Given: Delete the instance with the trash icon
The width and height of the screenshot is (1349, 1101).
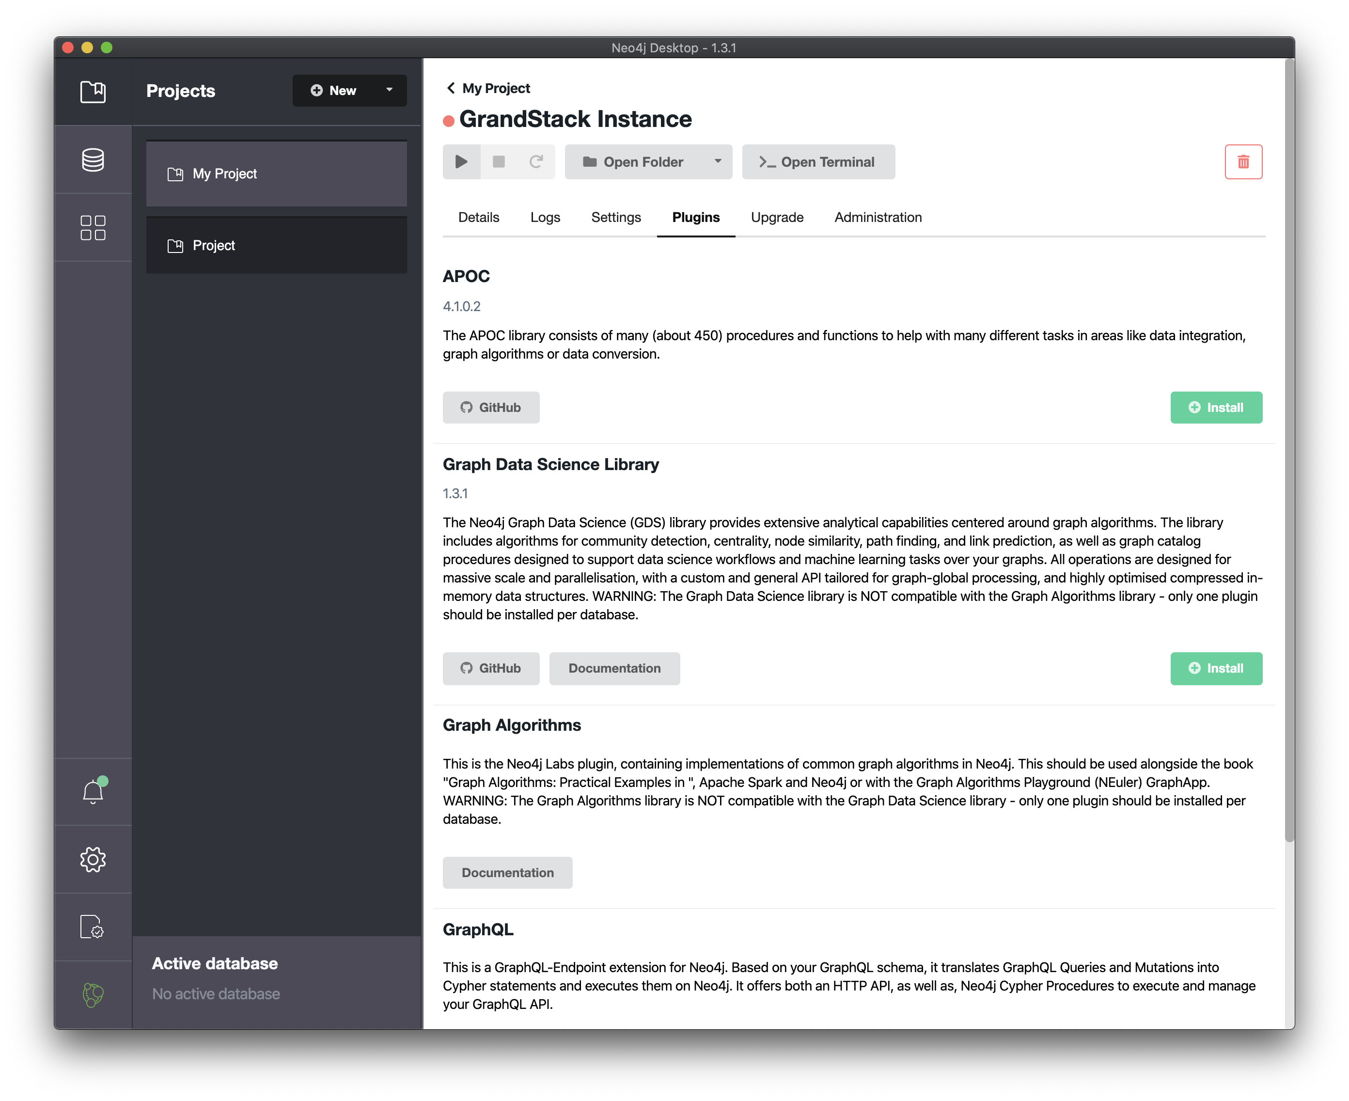Looking at the screenshot, I should coord(1243,162).
